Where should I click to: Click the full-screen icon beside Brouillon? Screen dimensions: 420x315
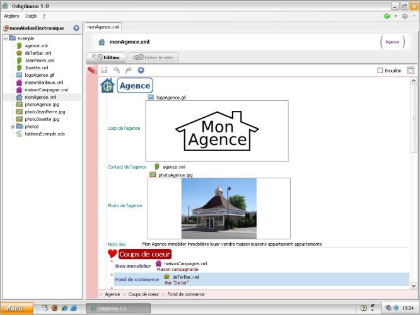[411, 71]
